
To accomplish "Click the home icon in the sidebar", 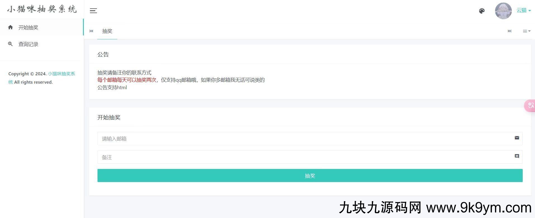I will tap(11, 27).
